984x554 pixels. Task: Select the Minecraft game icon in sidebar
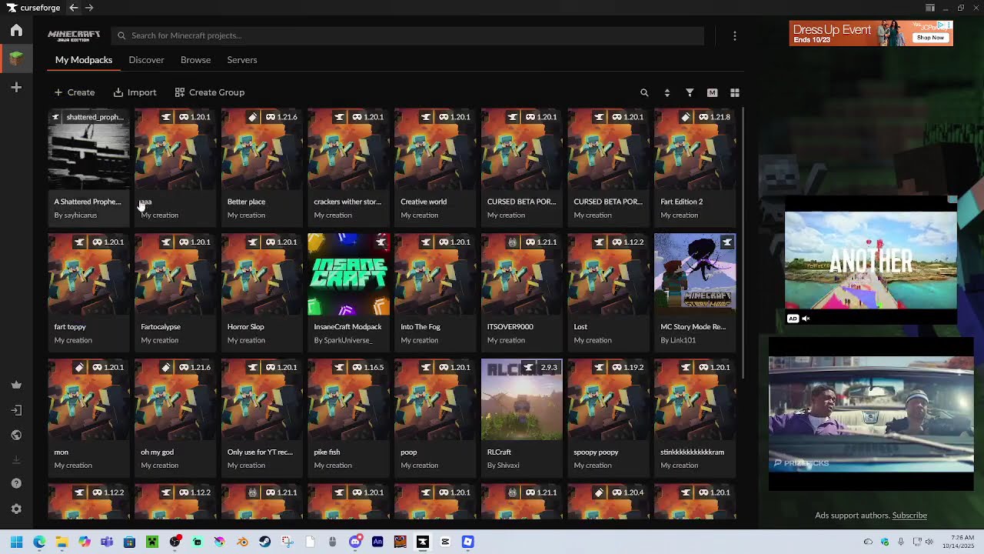[x=16, y=58]
